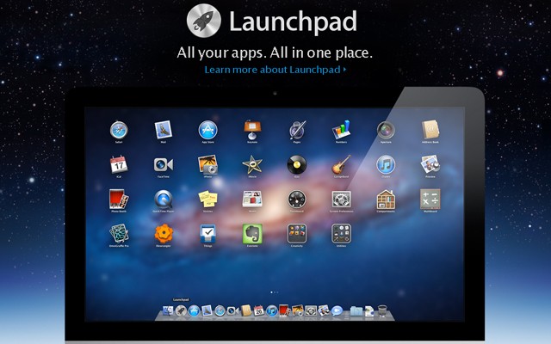
Task: Open the Evernote elephant icon
Action: click(252, 234)
